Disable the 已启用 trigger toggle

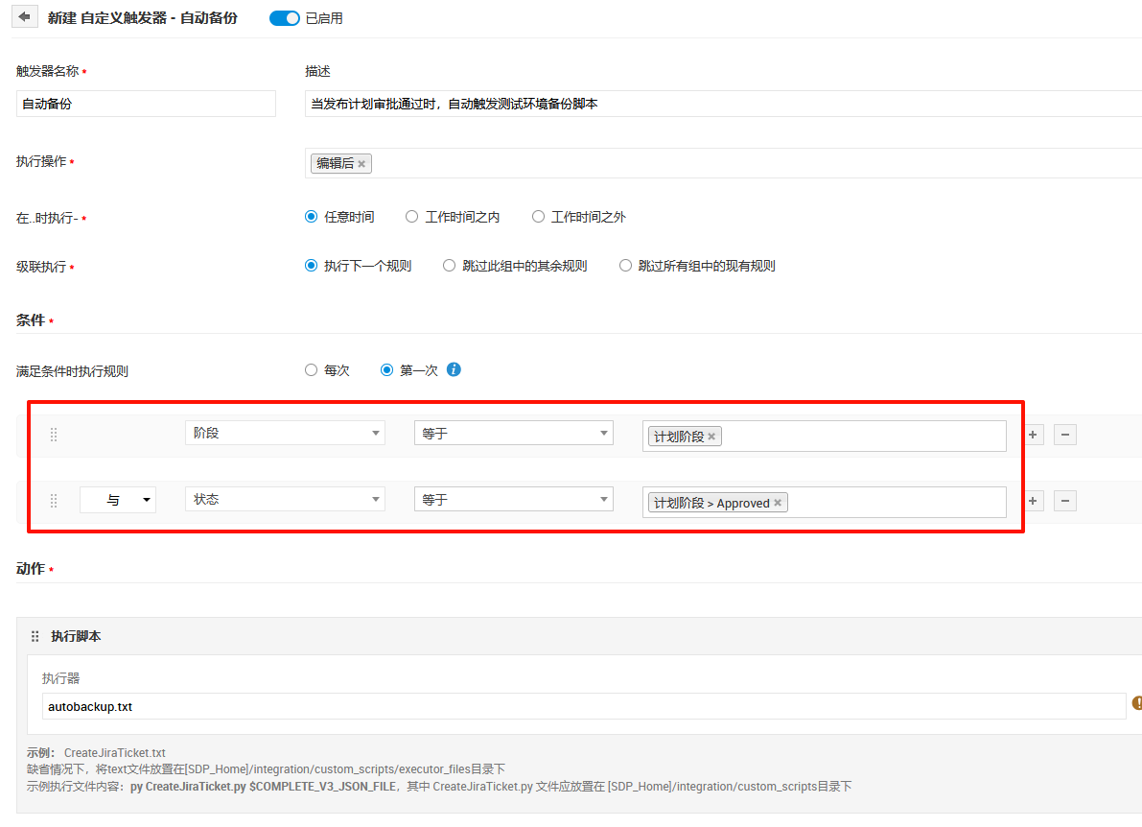(284, 17)
